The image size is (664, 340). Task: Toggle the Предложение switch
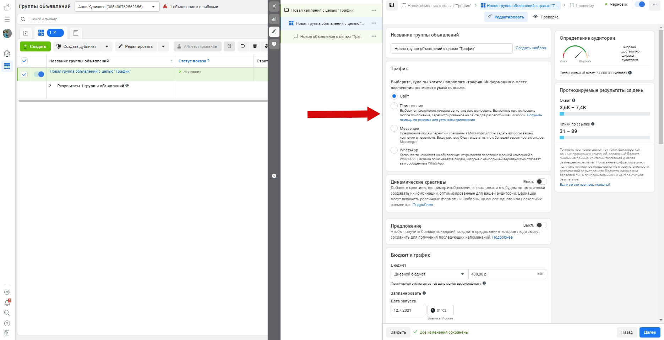tap(541, 225)
